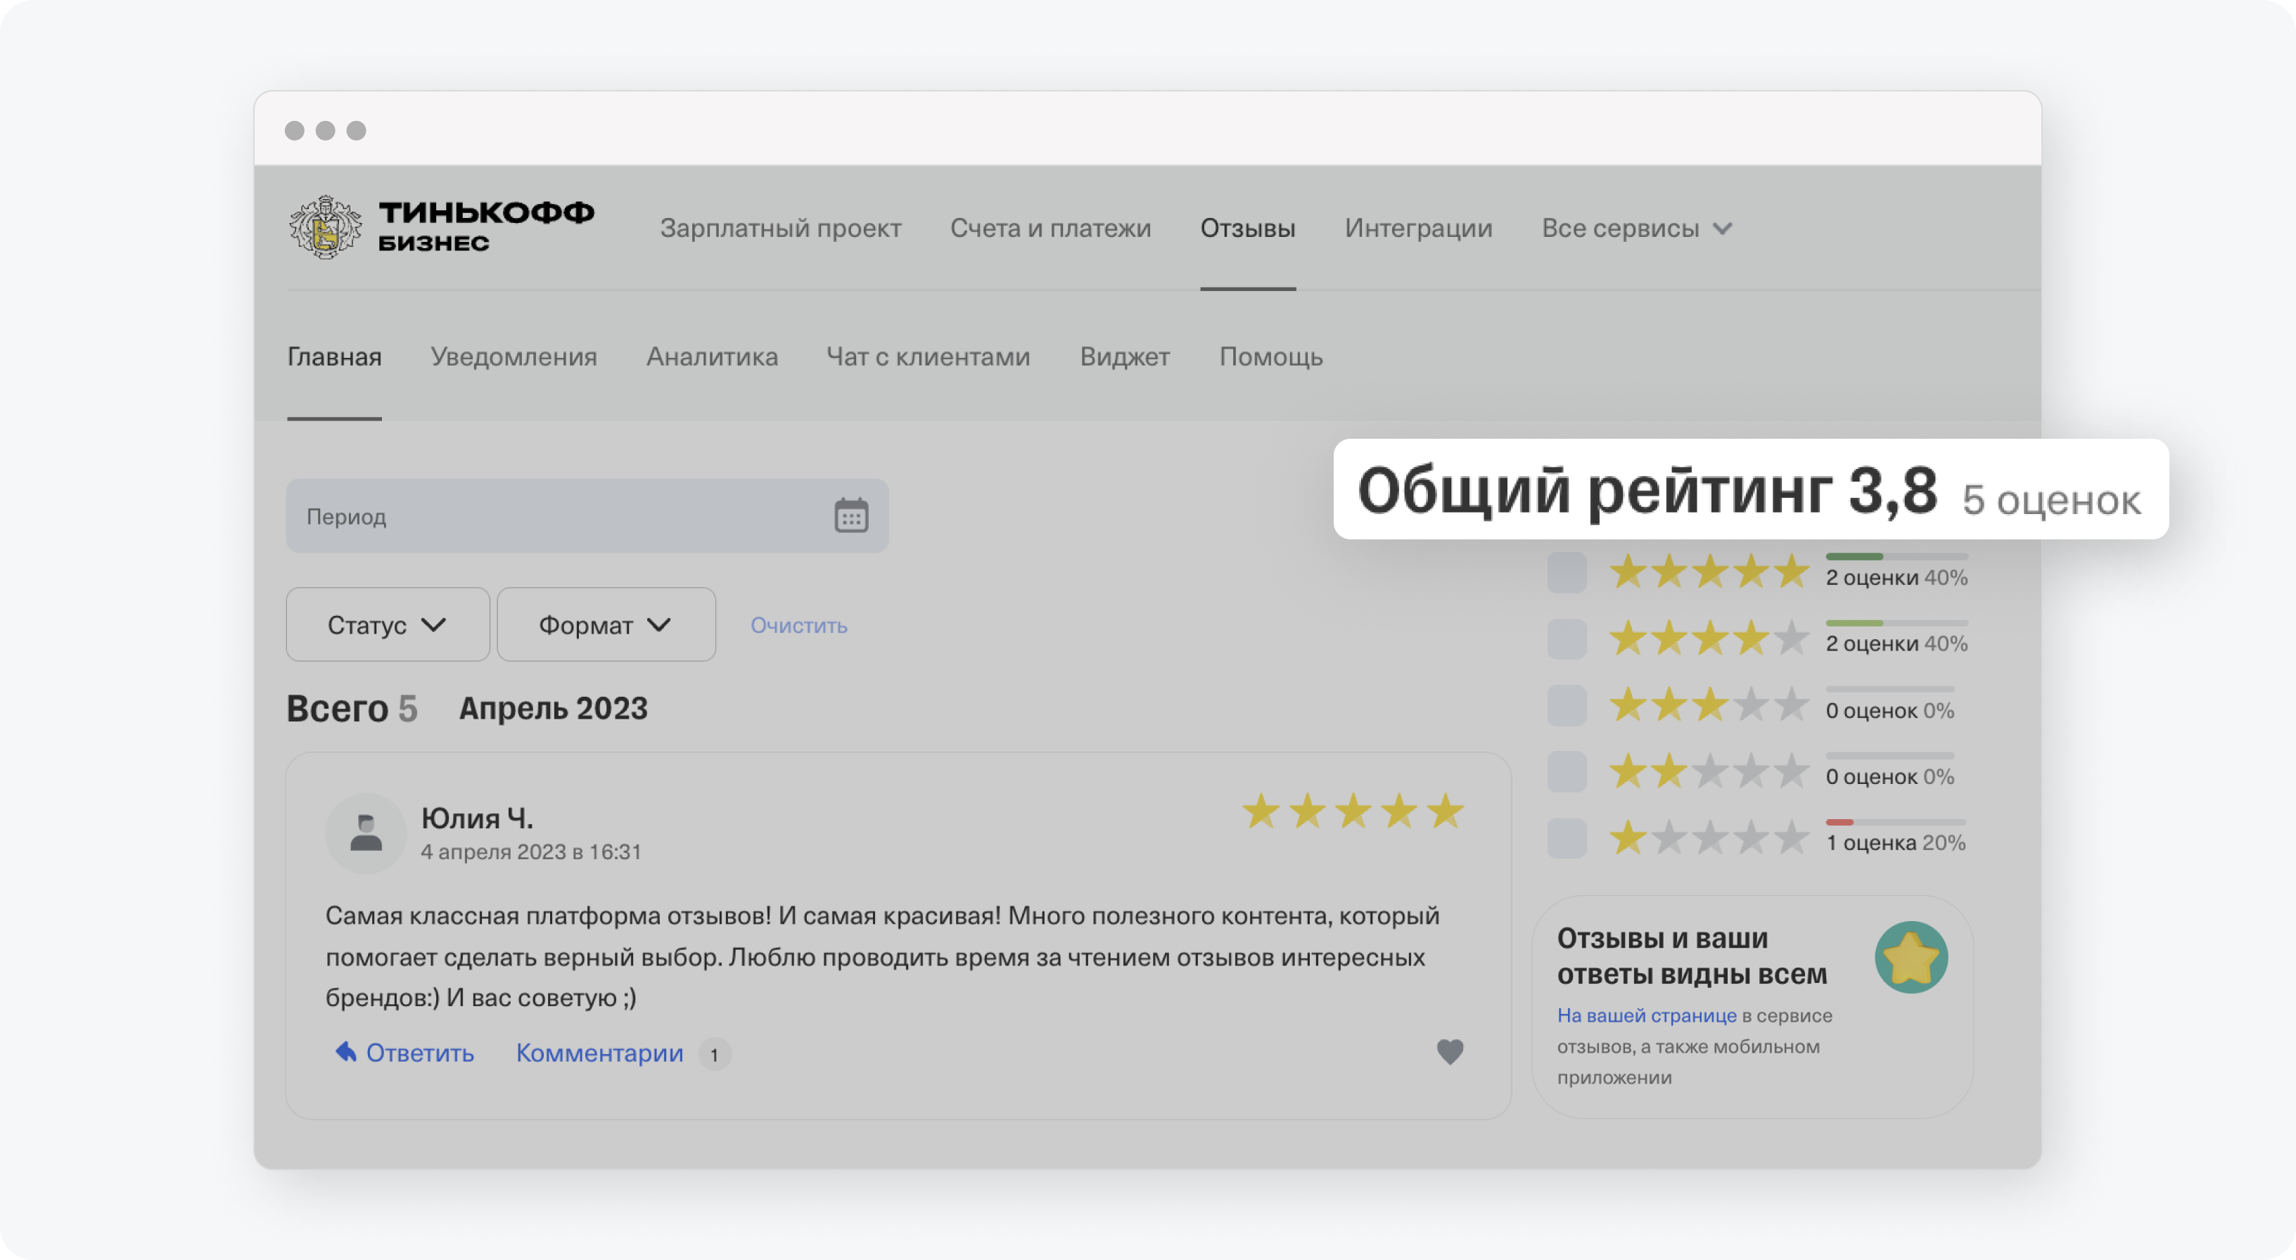This screenshot has width=2296, height=1260.
Task: Open Зарплатный проект menu item
Action: pyautogui.click(x=780, y=228)
